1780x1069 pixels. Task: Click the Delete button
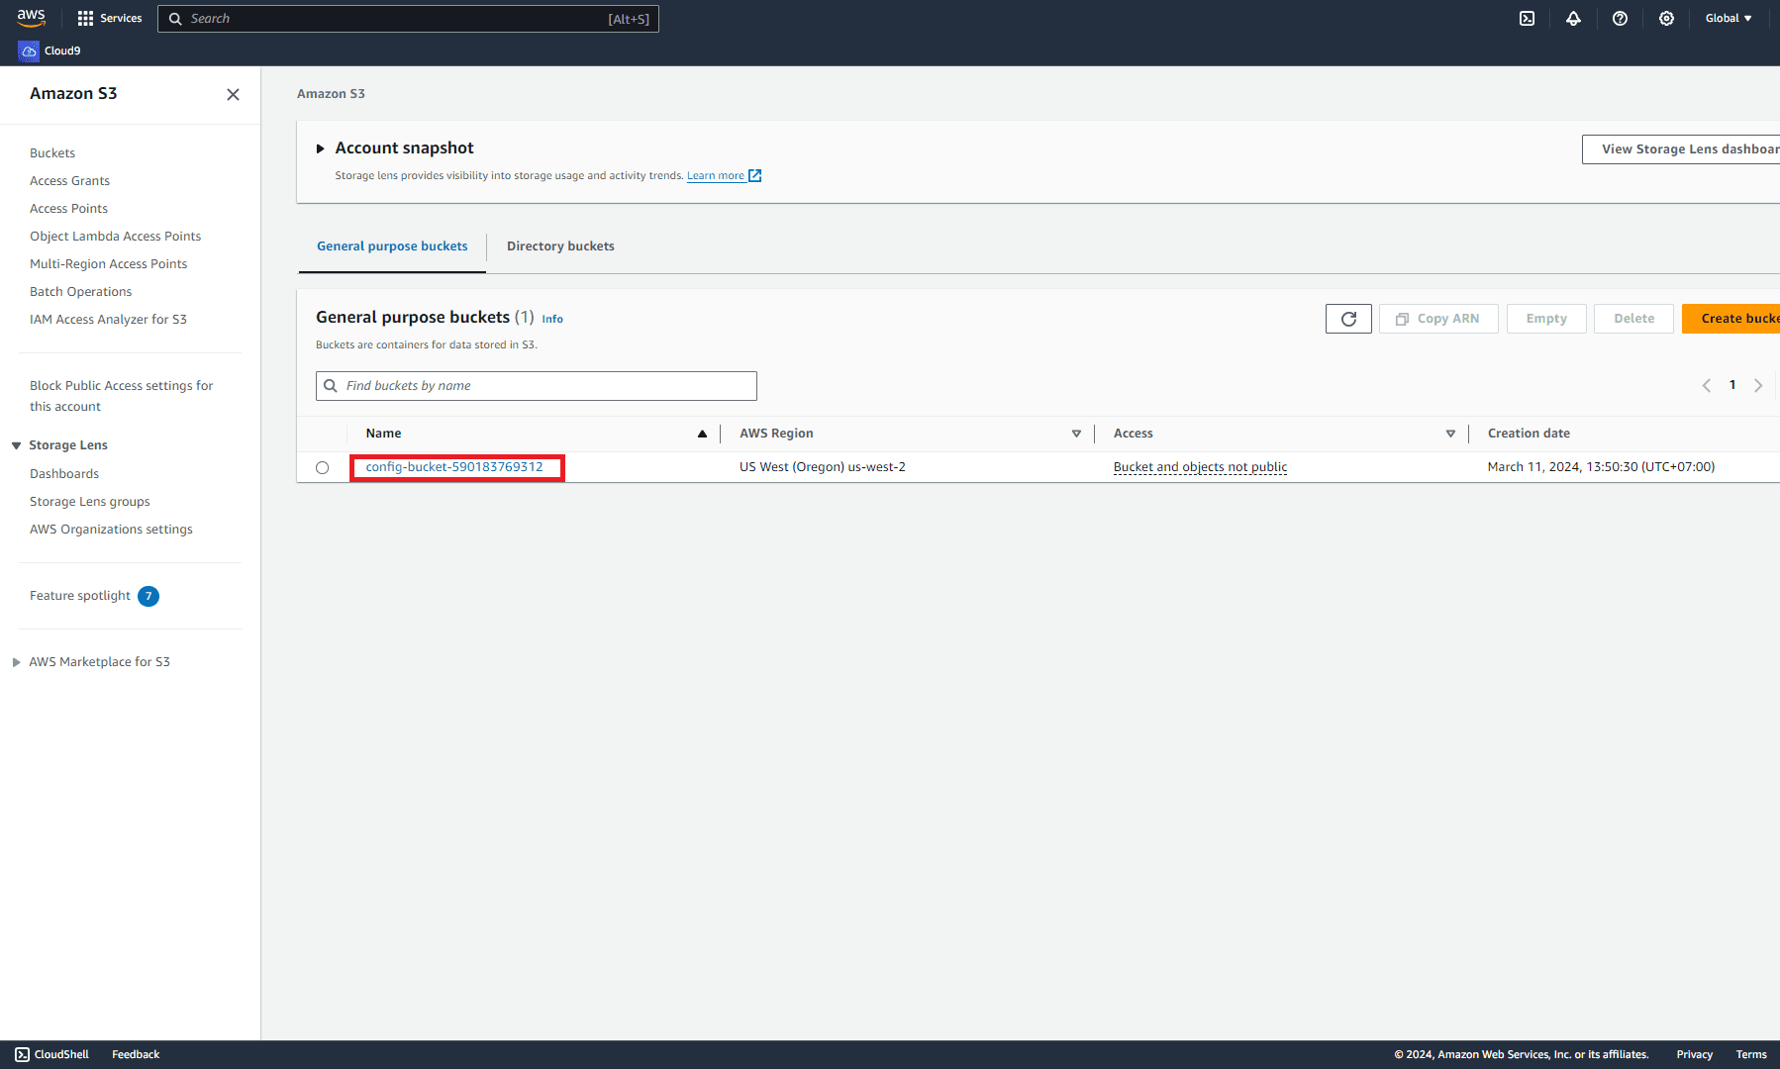1633,319
